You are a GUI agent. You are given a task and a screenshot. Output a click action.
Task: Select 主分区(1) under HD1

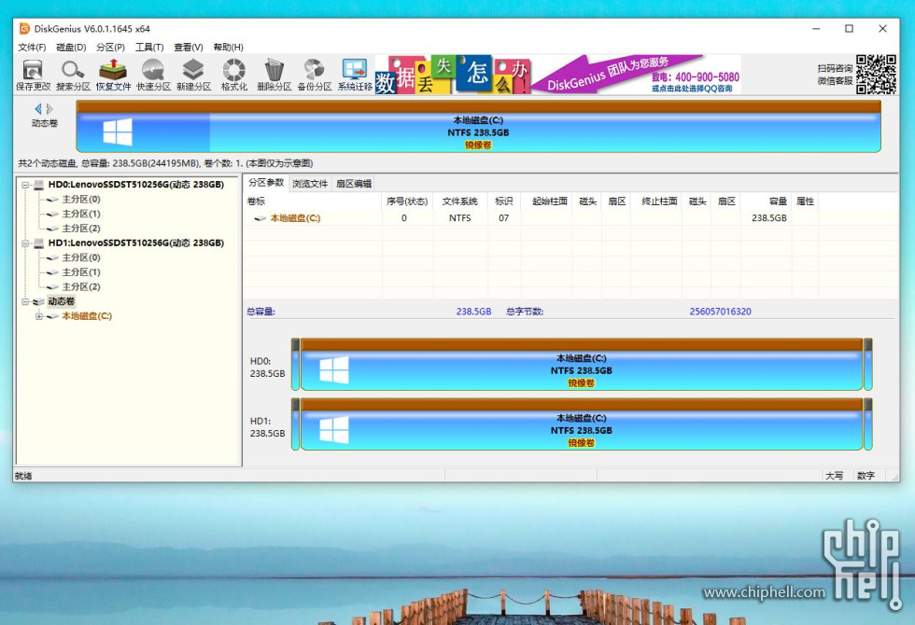pos(81,272)
